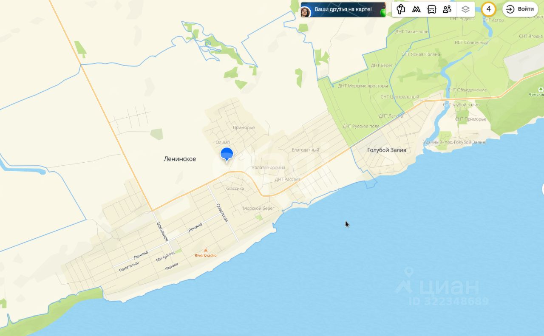Click the Чемской park icon at edge

(x=541, y=89)
